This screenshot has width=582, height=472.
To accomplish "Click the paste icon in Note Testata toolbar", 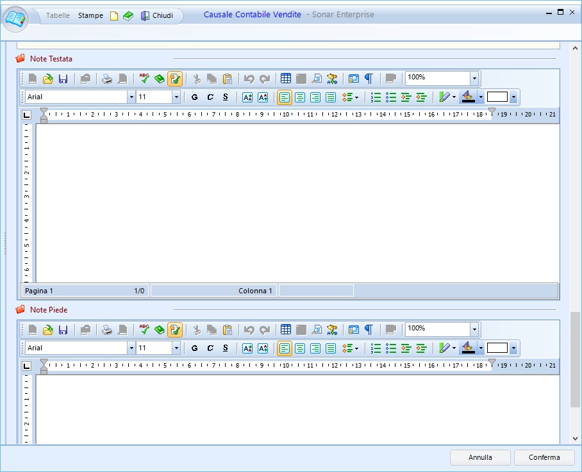I will [x=227, y=79].
